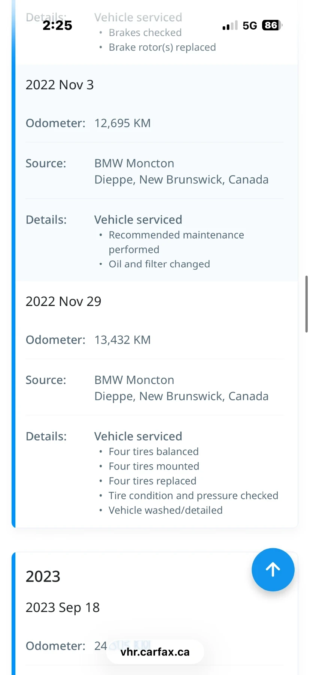Collapse the 2023 year section
310x675 pixels.
click(x=43, y=576)
